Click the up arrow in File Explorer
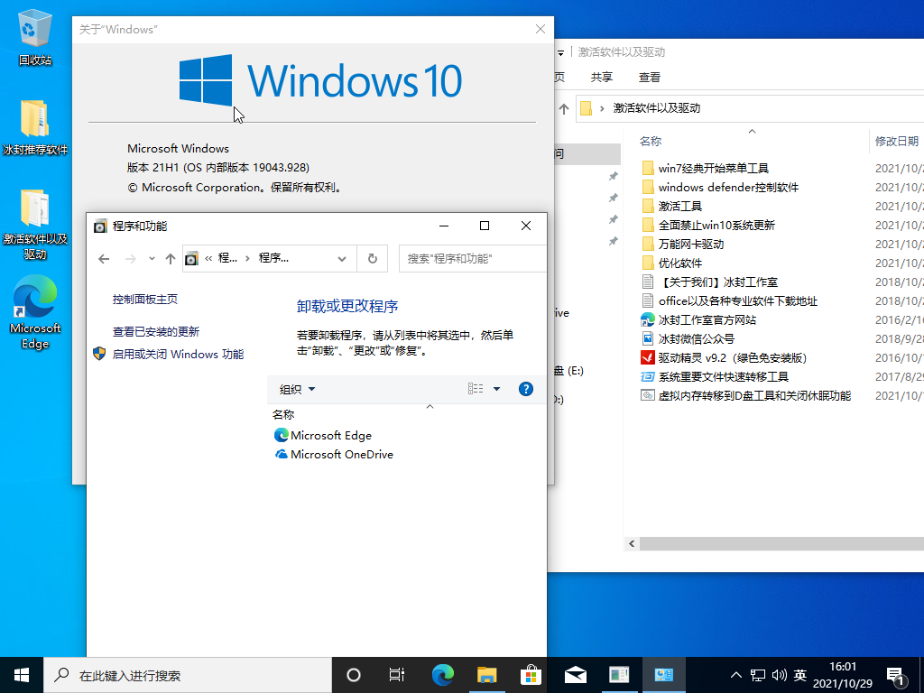Viewport: 924px width, 693px height. (564, 108)
